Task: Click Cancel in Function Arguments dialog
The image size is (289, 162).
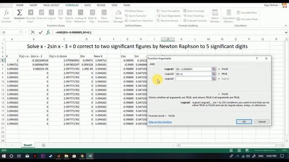Action: click(x=262, y=121)
